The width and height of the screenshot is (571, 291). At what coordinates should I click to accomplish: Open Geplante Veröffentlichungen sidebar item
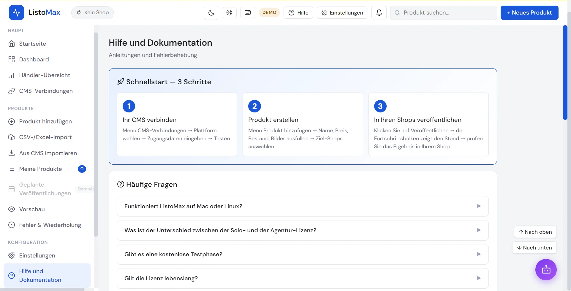(x=48, y=189)
